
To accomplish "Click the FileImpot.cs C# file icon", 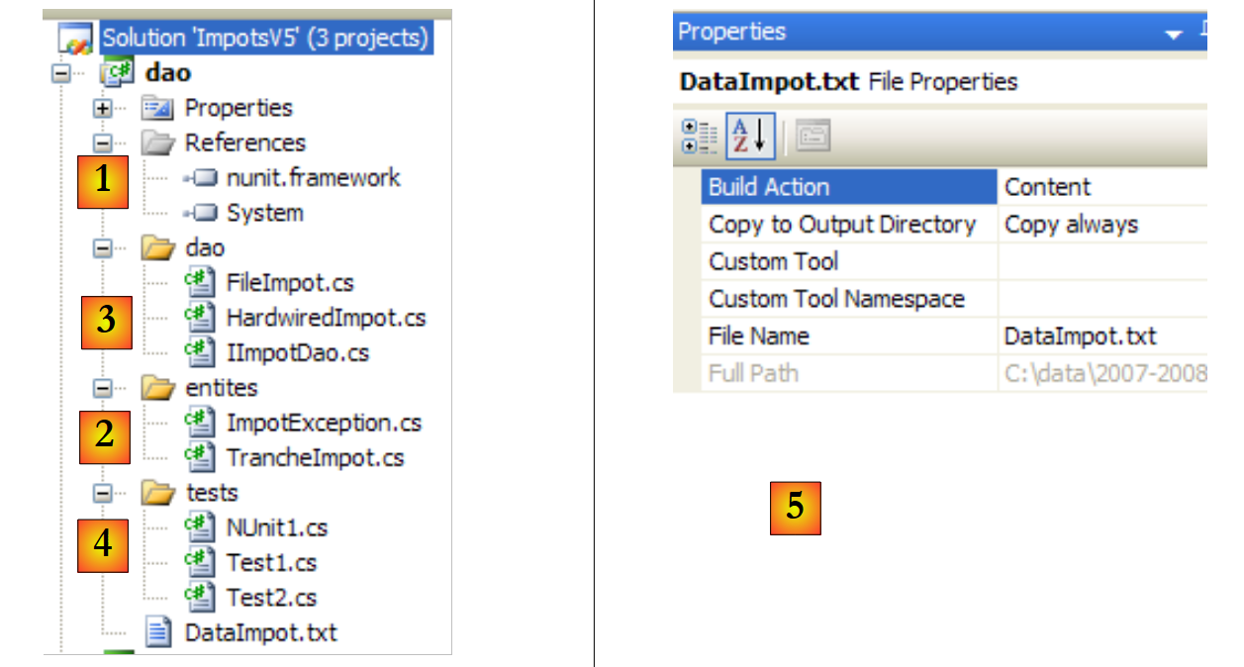I will point(200,283).
